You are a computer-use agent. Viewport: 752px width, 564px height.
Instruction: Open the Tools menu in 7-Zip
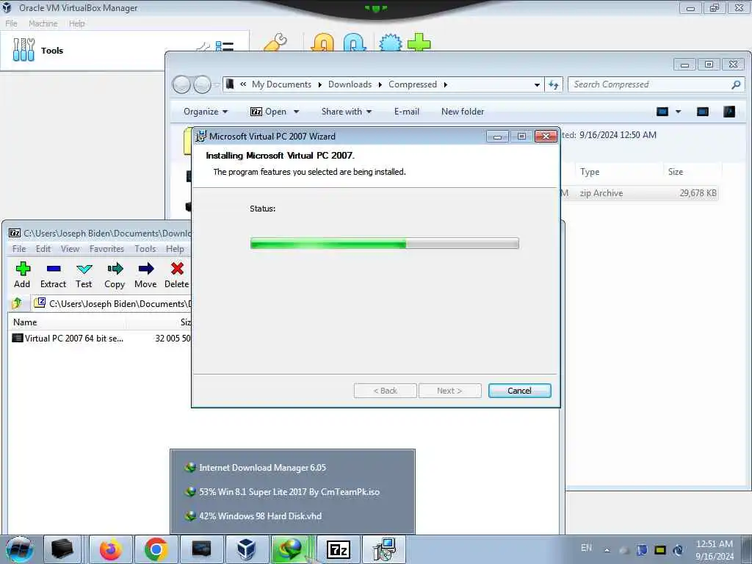145,249
